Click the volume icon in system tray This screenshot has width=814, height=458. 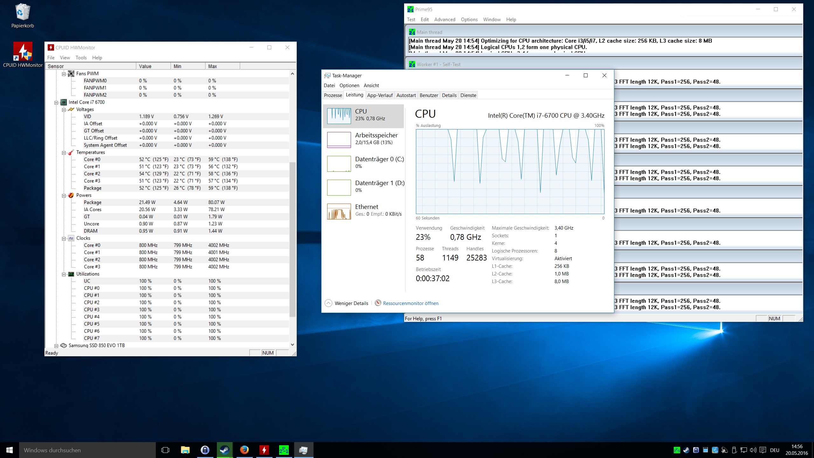click(x=753, y=450)
